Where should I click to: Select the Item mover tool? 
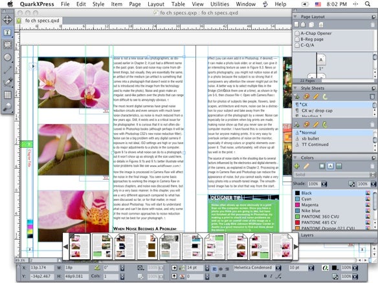coord(7,19)
